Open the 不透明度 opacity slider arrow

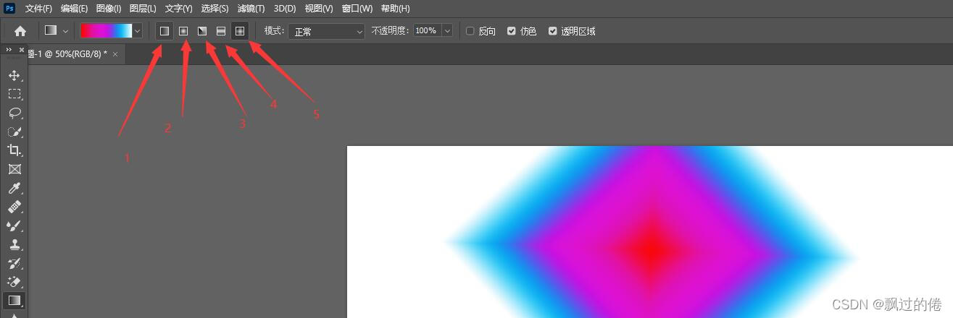click(x=447, y=31)
